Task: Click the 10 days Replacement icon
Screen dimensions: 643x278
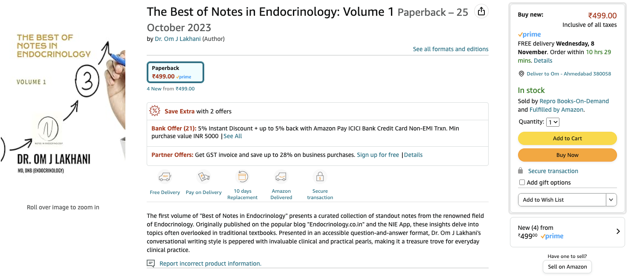Action: pyautogui.click(x=242, y=177)
